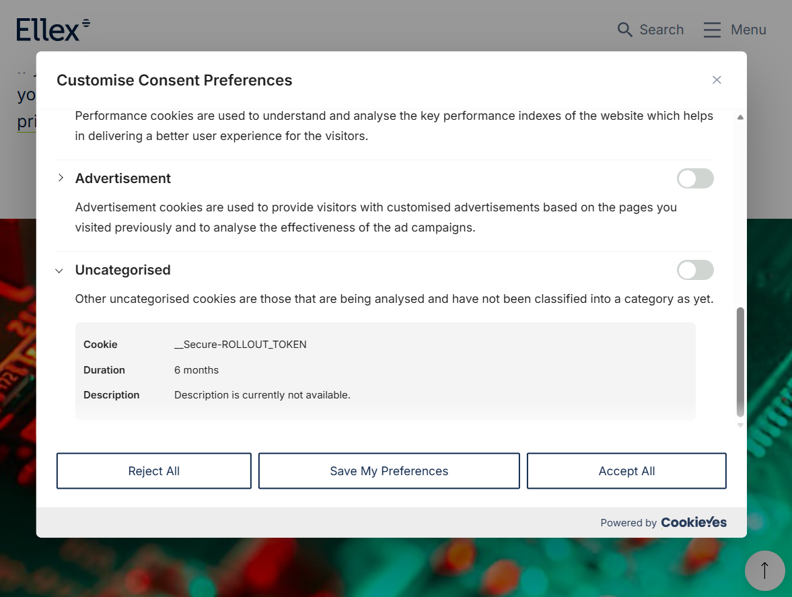Click the scroll-to-top arrow button

click(x=764, y=570)
